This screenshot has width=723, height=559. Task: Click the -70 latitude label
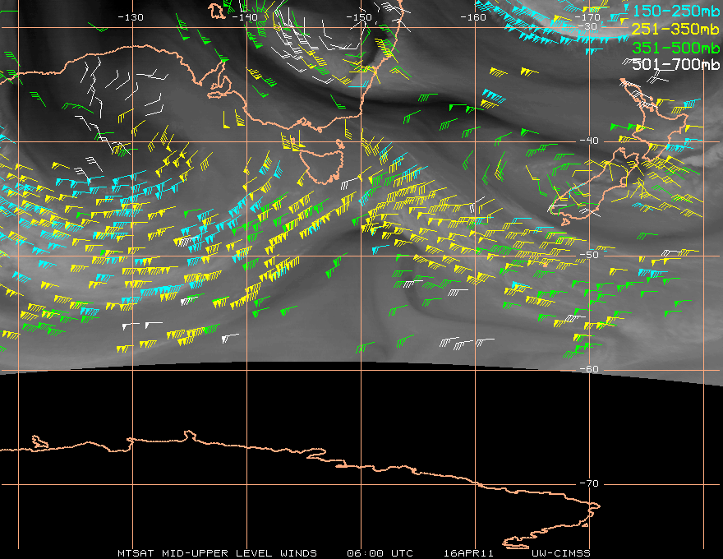pos(589,483)
